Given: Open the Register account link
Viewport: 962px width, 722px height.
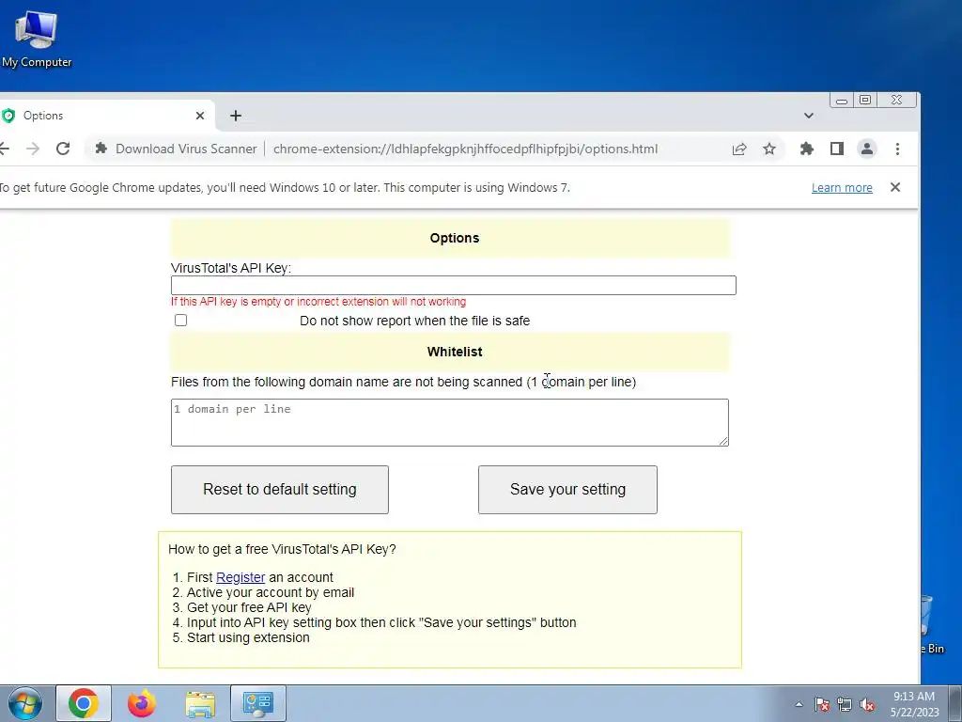Looking at the screenshot, I should click(x=240, y=578).
